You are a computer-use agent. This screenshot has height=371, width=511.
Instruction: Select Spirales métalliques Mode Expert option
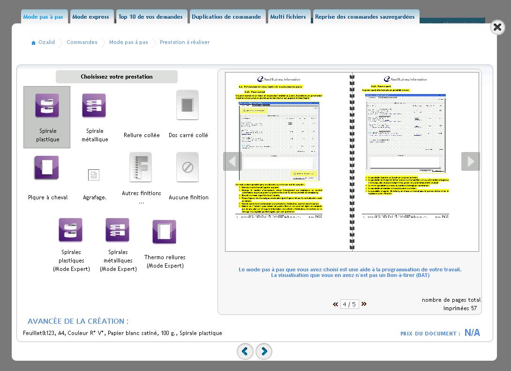coord(118,230)
